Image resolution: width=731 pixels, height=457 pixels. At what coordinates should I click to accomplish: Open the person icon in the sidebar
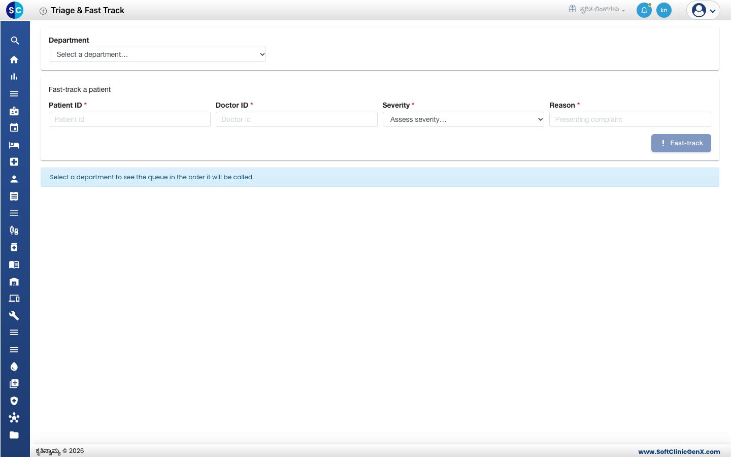point(14,179)
